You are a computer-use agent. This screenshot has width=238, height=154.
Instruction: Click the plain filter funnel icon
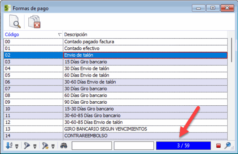27,146
